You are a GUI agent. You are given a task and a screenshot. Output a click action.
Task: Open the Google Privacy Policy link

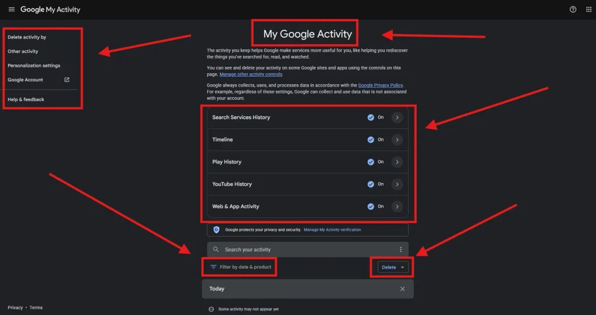click(x=381, y=85)
